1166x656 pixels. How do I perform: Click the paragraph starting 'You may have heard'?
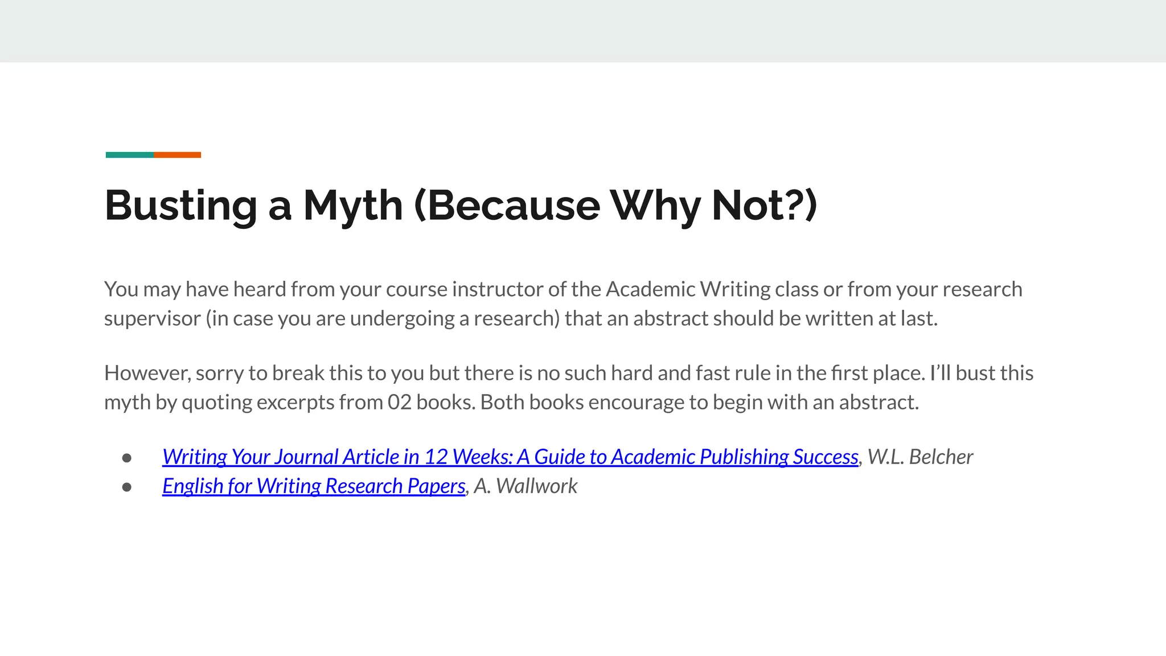tap(563, 304)
